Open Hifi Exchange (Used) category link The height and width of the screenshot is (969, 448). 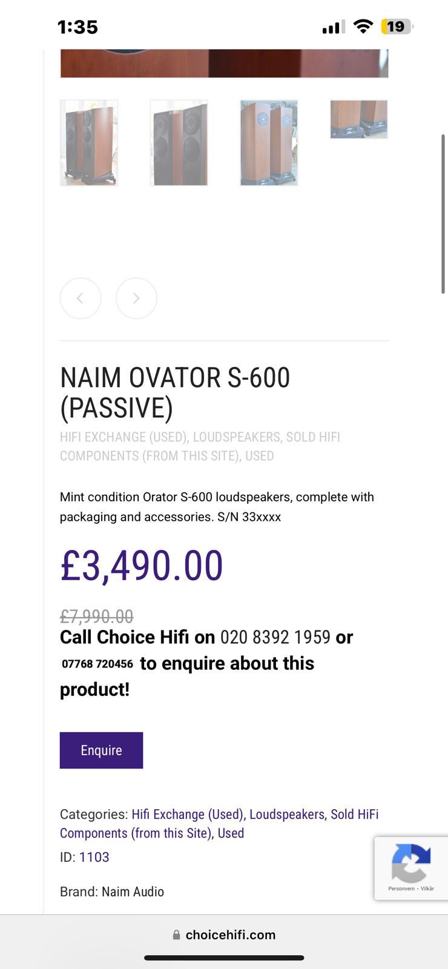tap(187, 814)
